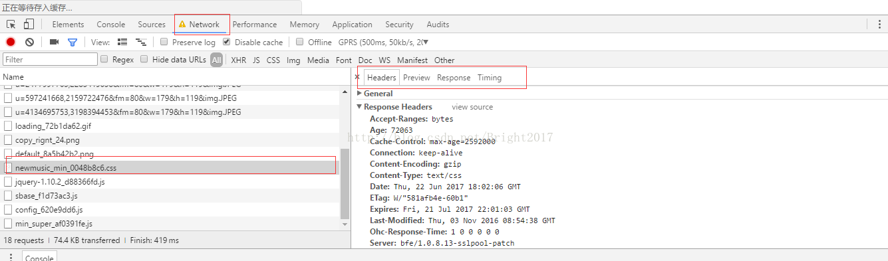Go to the Memory tab
Screen dimensions: 888x261
pyautogui.click(x=305, y=25)
